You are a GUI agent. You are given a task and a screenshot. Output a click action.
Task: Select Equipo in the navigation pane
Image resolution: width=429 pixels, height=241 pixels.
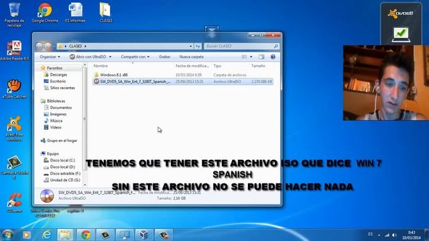(52, 153)
